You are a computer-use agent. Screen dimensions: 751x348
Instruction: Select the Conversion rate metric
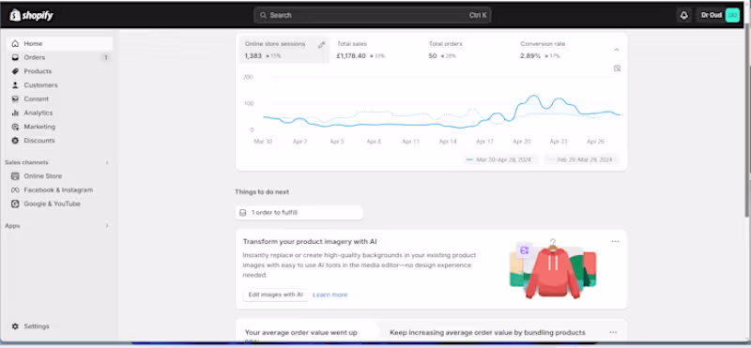point(559,50)
